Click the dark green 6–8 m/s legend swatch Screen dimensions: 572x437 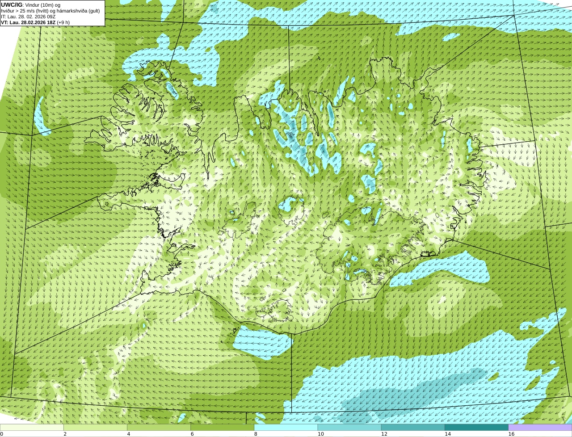(x=222, y=428)
